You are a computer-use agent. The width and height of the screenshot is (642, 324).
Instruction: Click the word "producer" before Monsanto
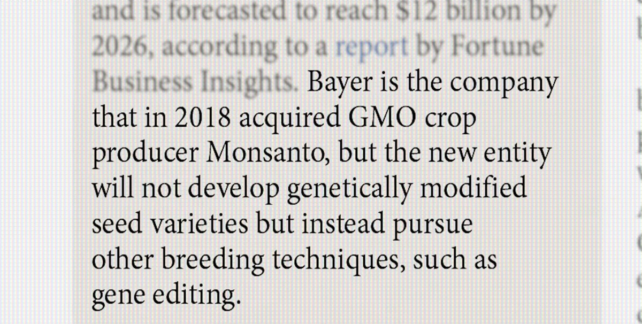pos(145,155)
